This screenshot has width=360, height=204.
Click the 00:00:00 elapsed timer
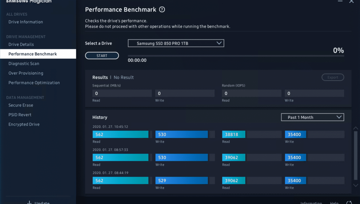coord(137,60)
